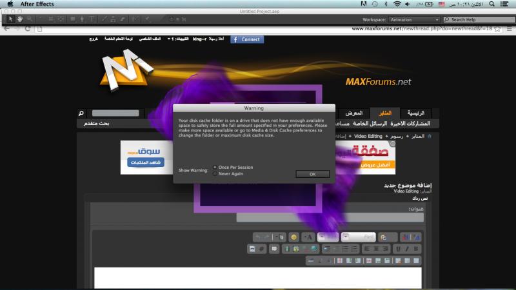Screen dimensions: 516x290
Task: Click the browser address bar URL
Action: (x=422, y=28)
